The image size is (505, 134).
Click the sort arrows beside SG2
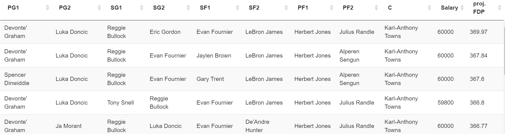tap(188, 8)
